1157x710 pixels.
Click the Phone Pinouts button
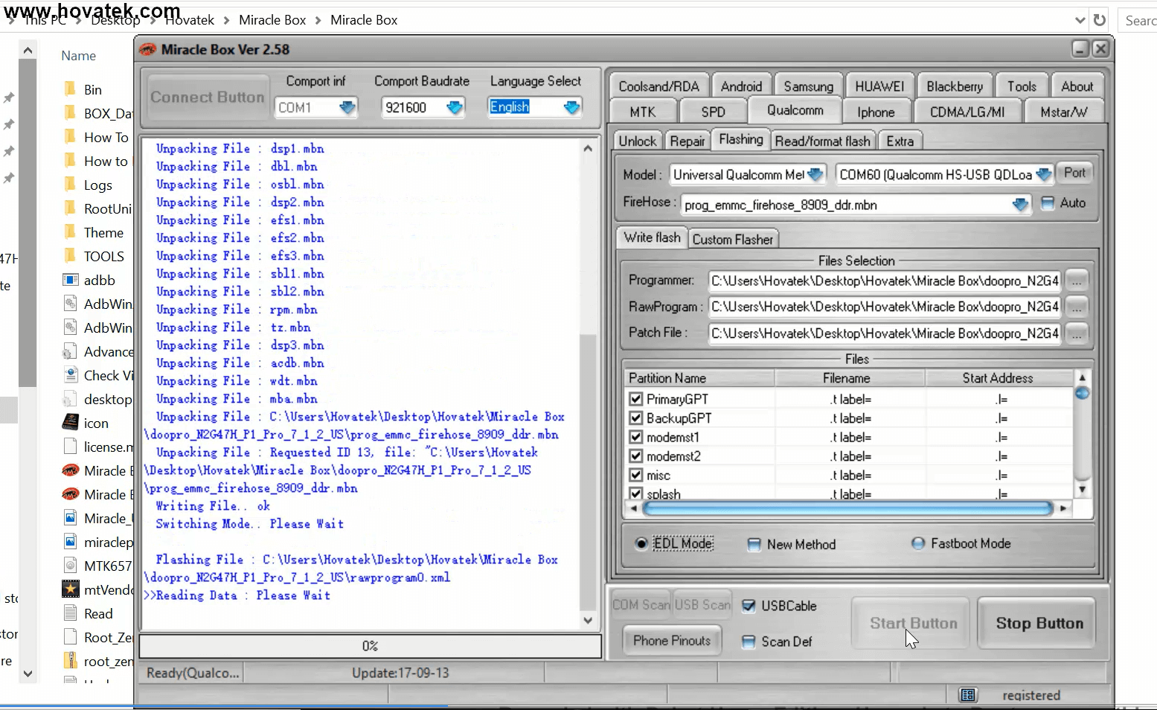672,641
